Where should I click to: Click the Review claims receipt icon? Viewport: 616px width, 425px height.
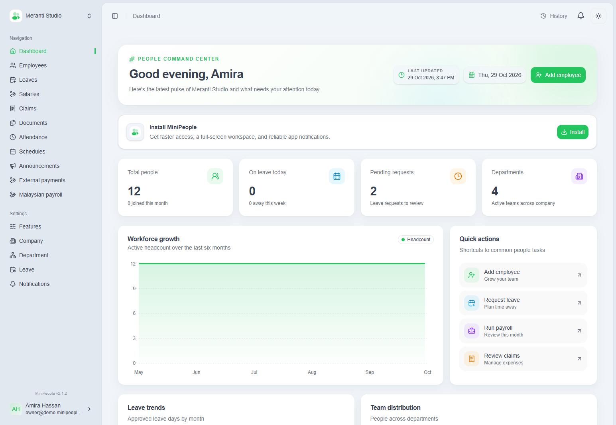472,359
